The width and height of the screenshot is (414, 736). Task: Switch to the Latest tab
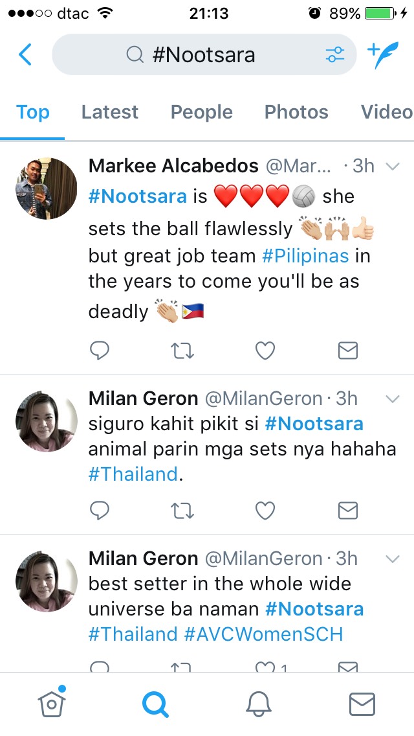coord(110,112)
